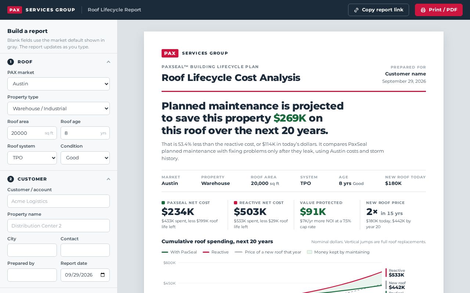Viewport: 470px width, 293px height.
Task: Click the $91K value protected figure
Action: tap(313, 212)
